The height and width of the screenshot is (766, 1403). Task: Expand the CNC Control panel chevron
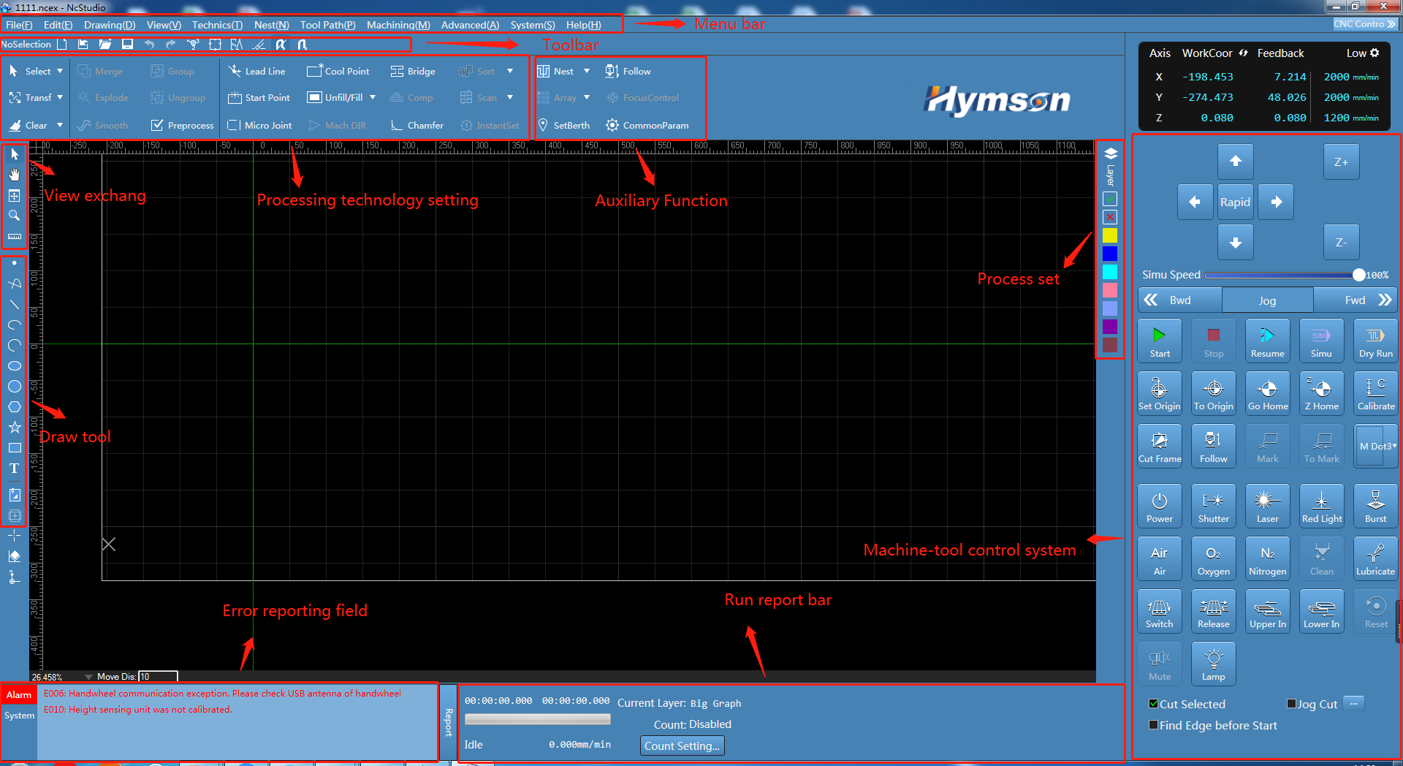[x=1391, y=24]
